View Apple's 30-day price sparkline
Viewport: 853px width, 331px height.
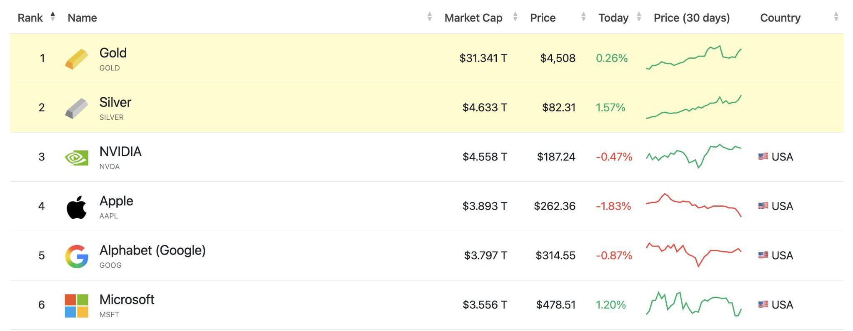point(694,205)
